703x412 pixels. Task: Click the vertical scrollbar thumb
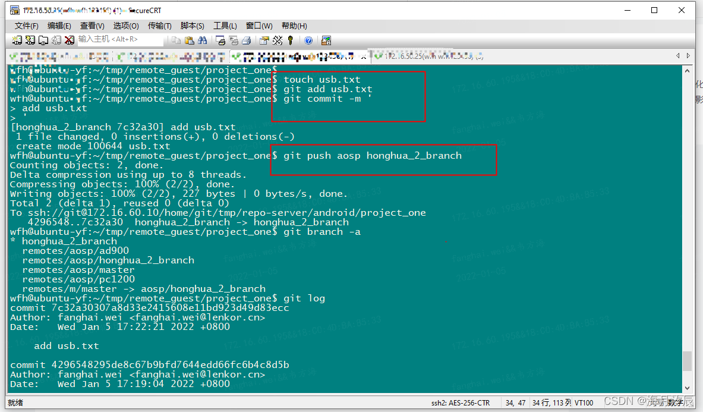688,361
